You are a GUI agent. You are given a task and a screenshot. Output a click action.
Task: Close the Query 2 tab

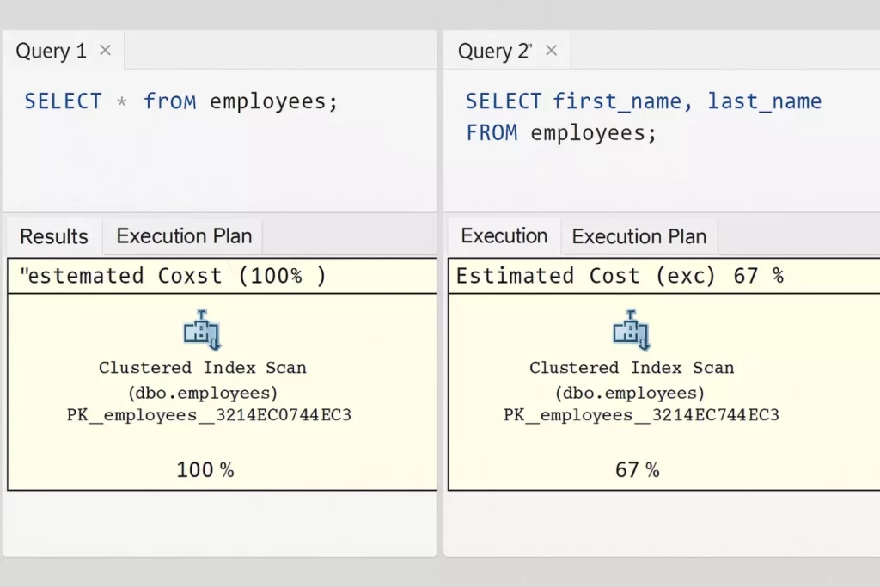click(552, 51)
